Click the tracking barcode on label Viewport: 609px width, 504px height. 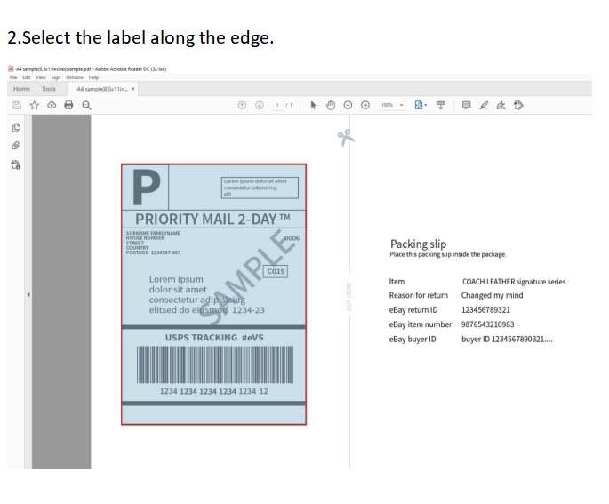215,364
